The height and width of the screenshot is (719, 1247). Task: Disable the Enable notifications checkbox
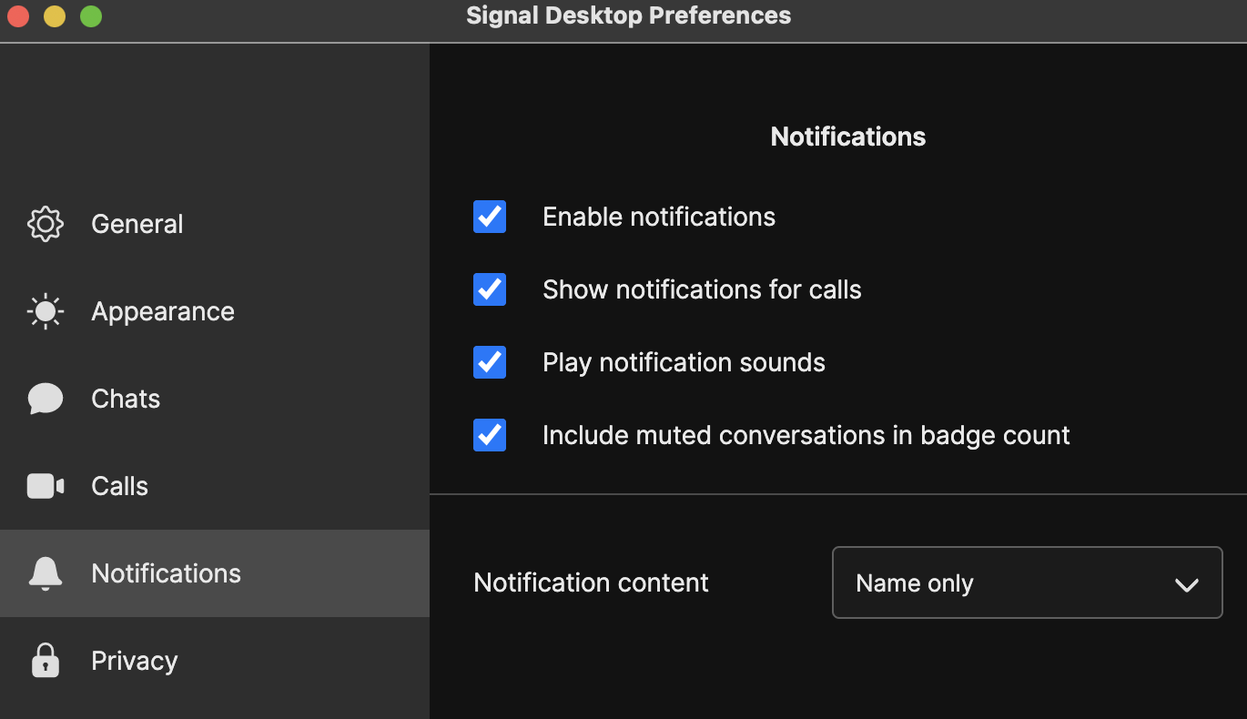click(489, 217)
